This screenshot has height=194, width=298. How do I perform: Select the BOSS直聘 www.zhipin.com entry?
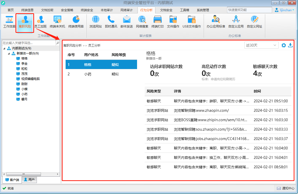[218, 120]
